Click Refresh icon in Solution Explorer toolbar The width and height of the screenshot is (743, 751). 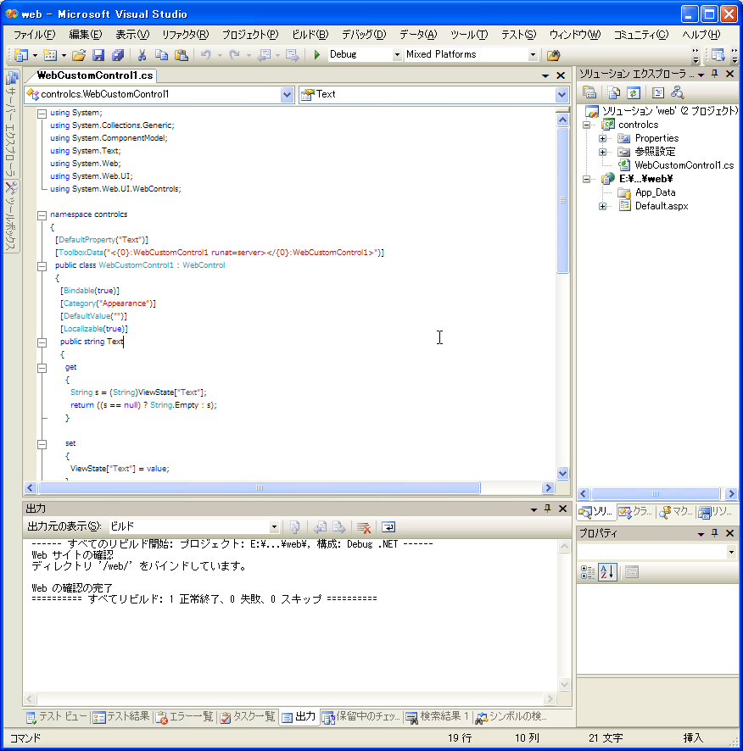pos(634,92)
